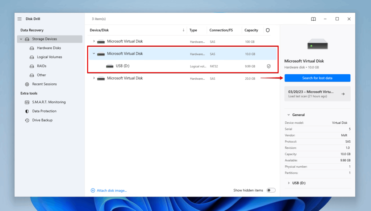
Task: Select the S.M.A.R.T. Monitoring tool icon
Action: [x=27, y=102]
